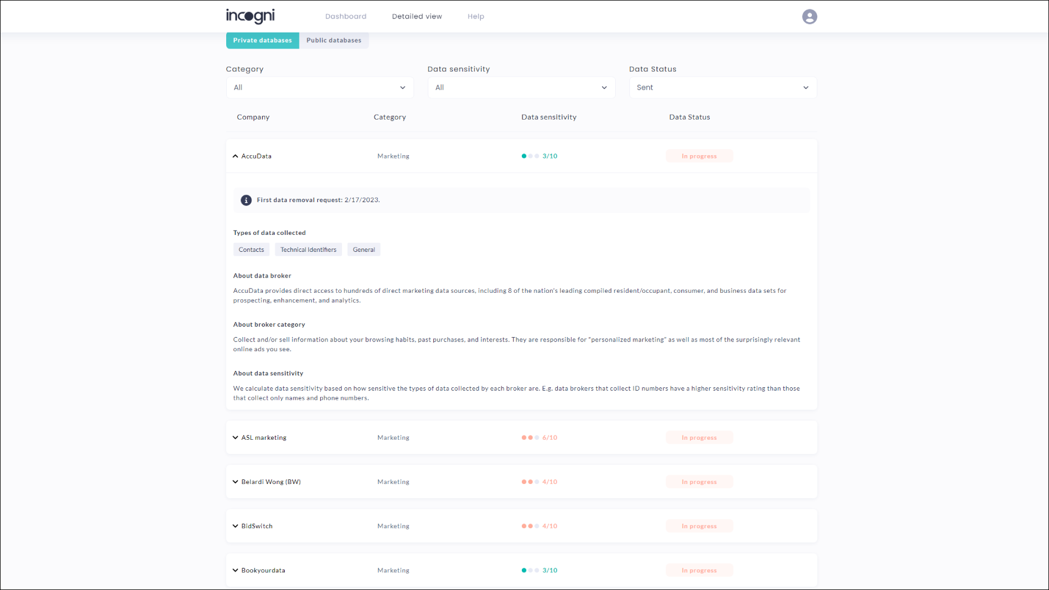The width and height of the screenshot is (1049, 590).
Task: Click Bookyourdata 3/10 sensitivity indicator
Action: tap(539, 570)
